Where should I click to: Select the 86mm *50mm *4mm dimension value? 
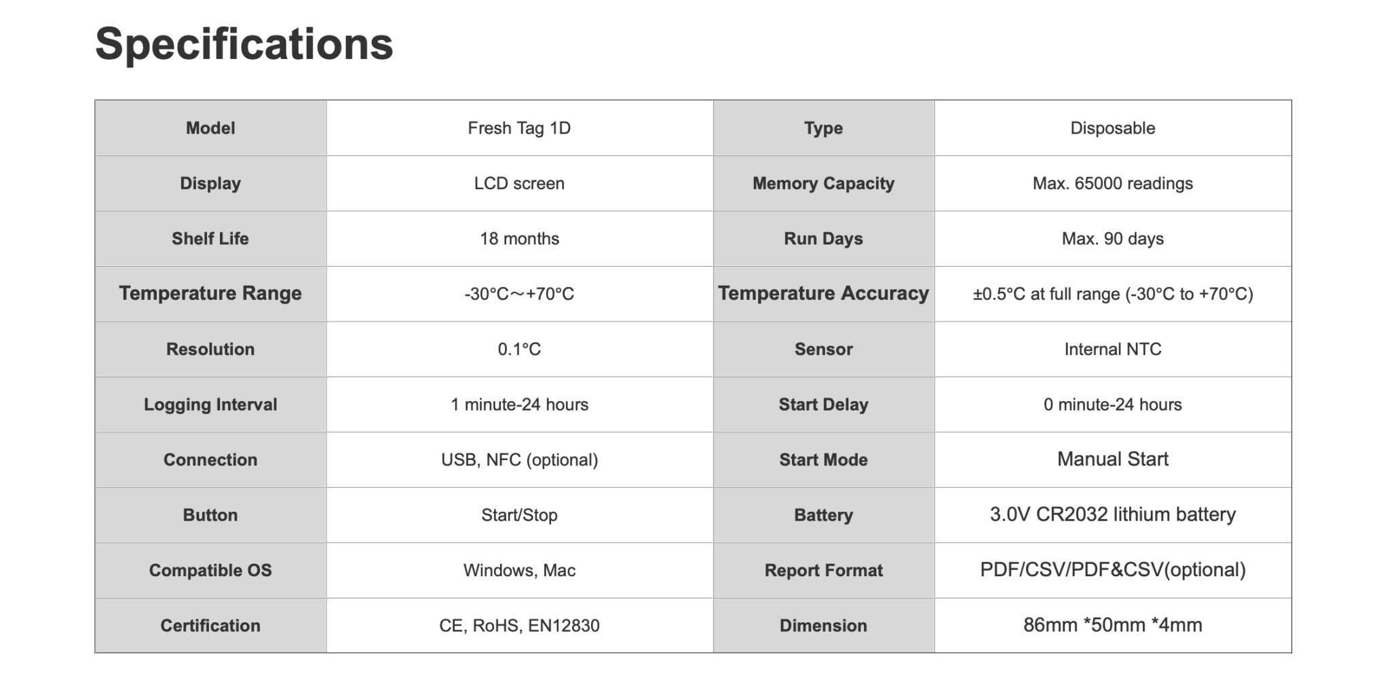[1112, 625]
